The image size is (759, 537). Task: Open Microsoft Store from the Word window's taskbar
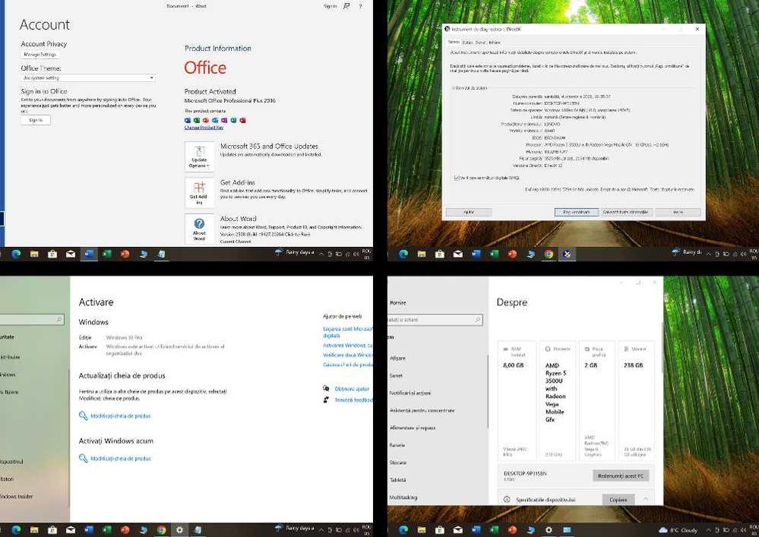52,253
